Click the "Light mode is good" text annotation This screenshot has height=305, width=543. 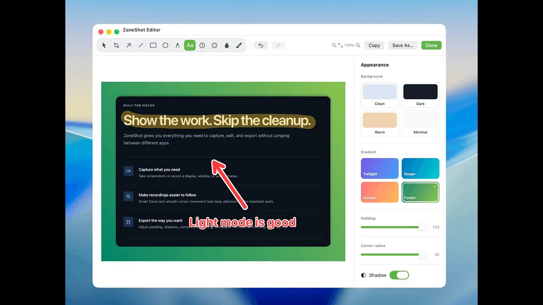[242, 222]
